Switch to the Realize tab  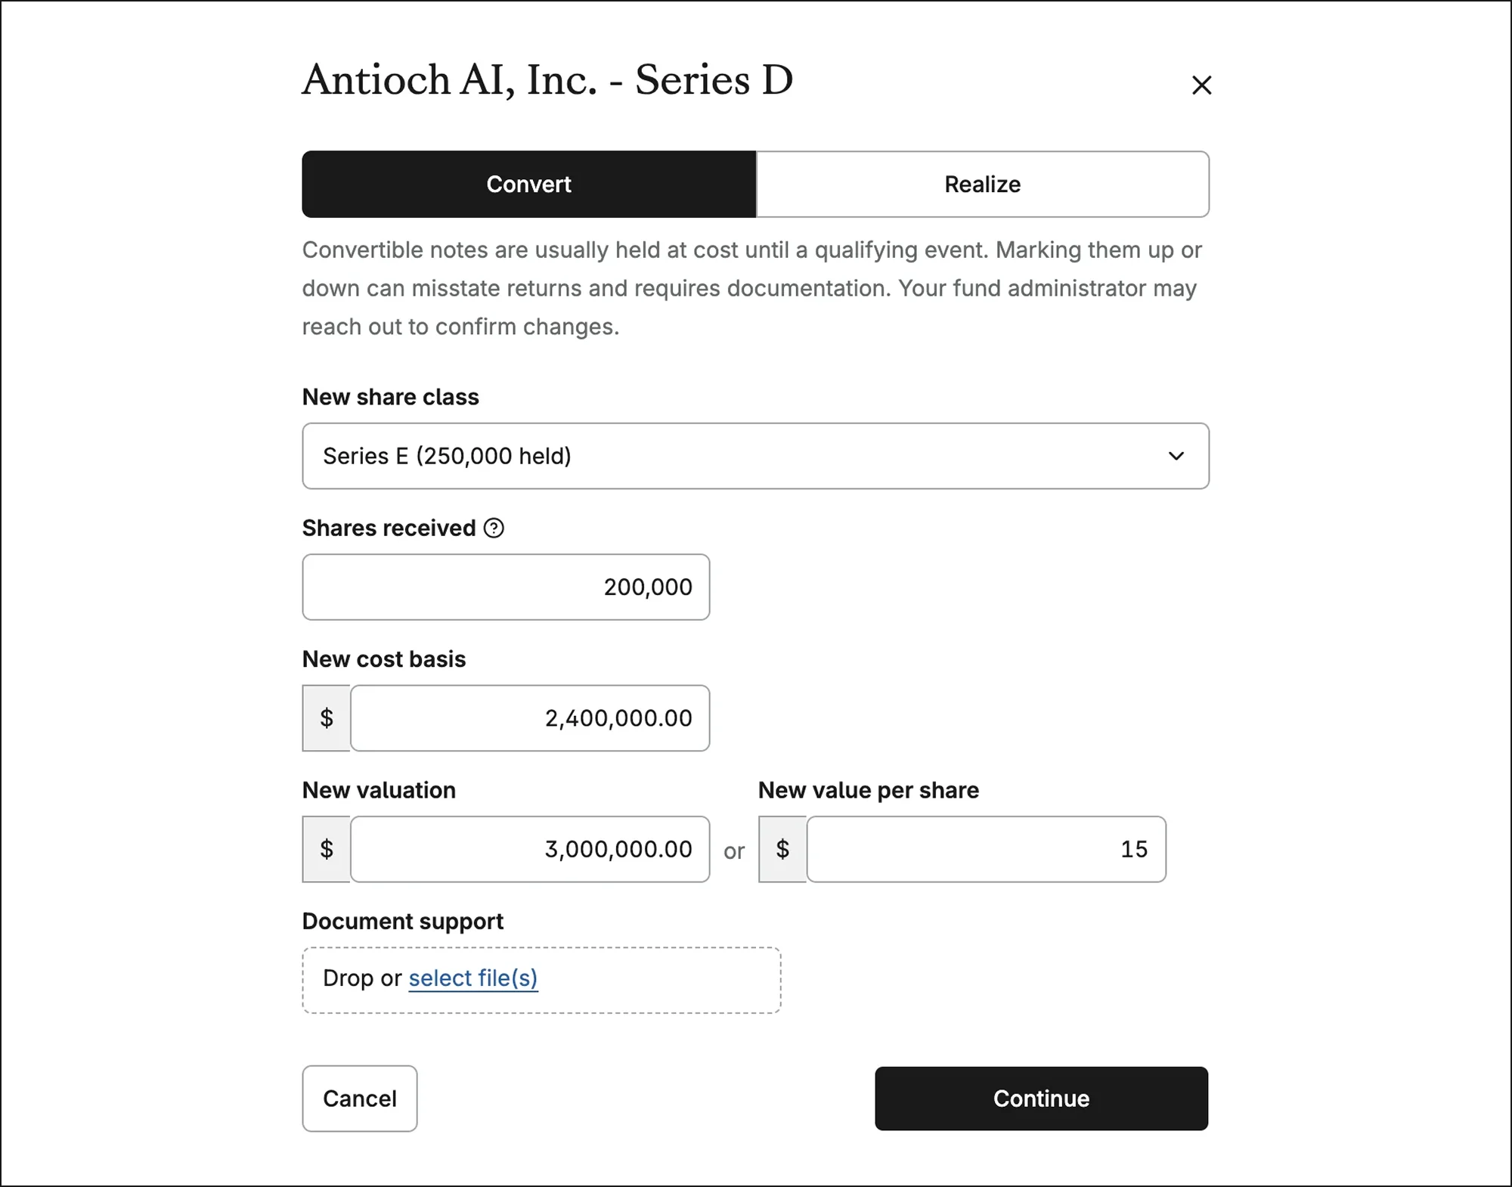(x=982, y=184)
